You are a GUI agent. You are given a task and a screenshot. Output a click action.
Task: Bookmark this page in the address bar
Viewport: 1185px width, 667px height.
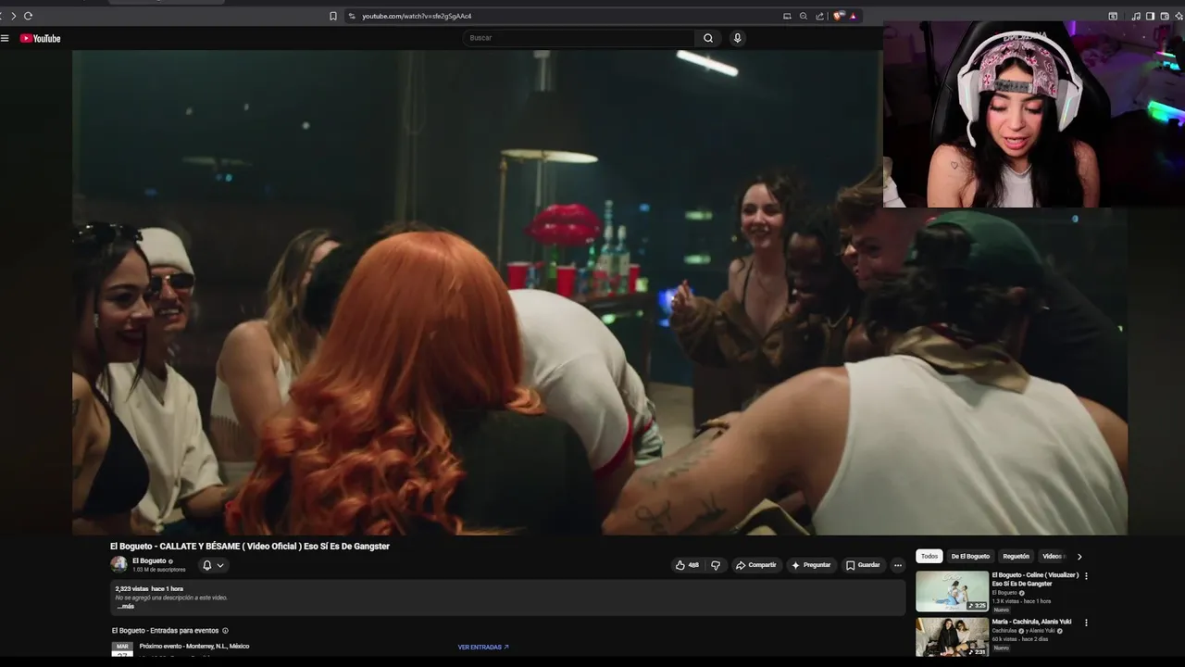(x=333, y=16)
